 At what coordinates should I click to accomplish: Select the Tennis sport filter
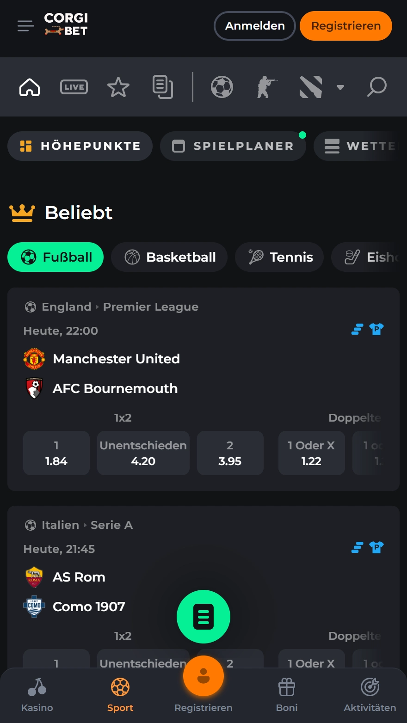pos(279,257)
